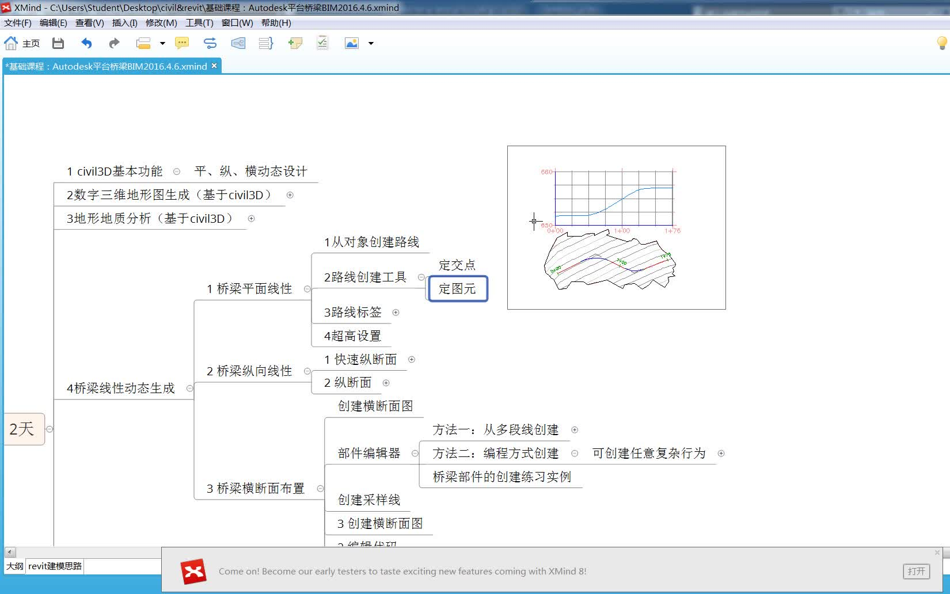Collapse the 3 桥梁横断面布置 branch
This screenshot has width=950, height=594.
pos(320,489)
